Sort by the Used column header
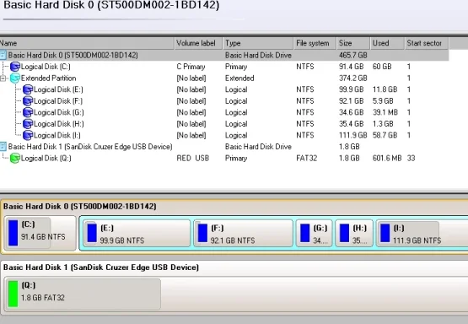Image resolution: width=468 pixels, height=324 pixels. [x=387, y=43]
